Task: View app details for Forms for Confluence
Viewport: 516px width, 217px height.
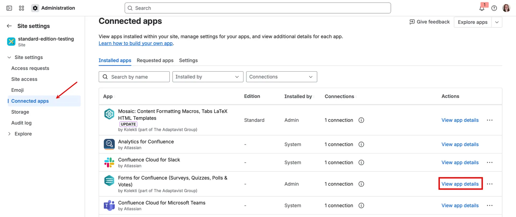Action: pyautogui.click(x=460, y=184)
